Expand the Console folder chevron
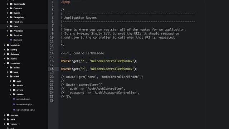This screenshot has height=129, width=229. pyautogui.click(x=8, y=9)
